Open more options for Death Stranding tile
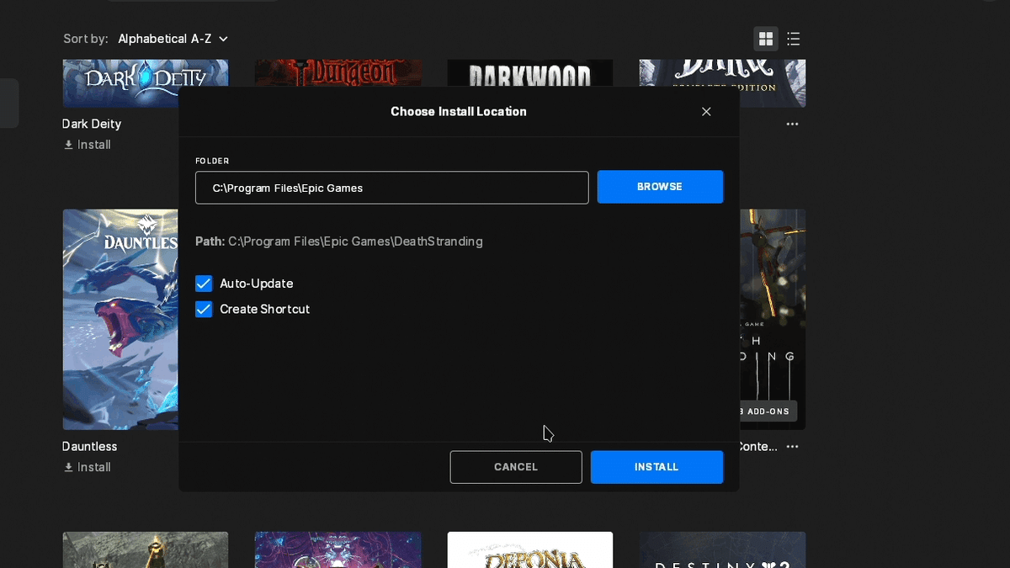This screenshot has height=568, width=1010. point(792,447)
